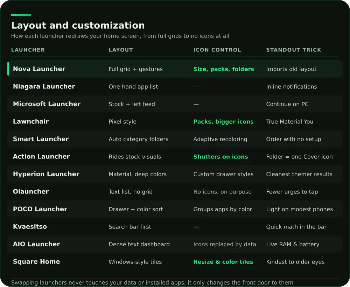Click 'Full grid + gestures' cell

click(135, 69)
